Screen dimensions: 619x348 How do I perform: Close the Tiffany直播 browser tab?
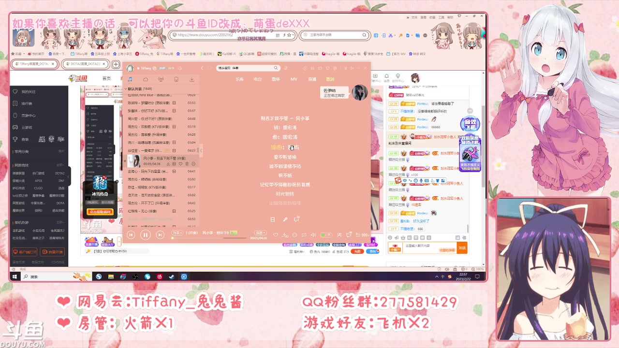53,64
